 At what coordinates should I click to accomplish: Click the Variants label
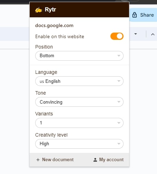tap(44, 114)
